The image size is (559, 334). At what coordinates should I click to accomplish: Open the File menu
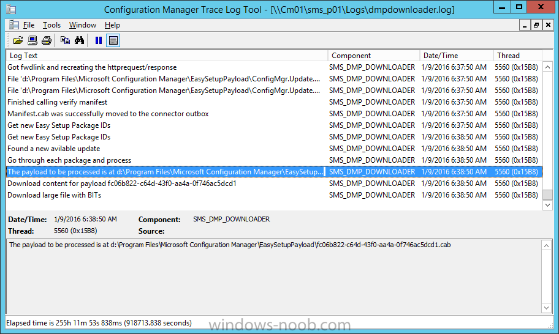pyautogui.click(x=29, y=25)
